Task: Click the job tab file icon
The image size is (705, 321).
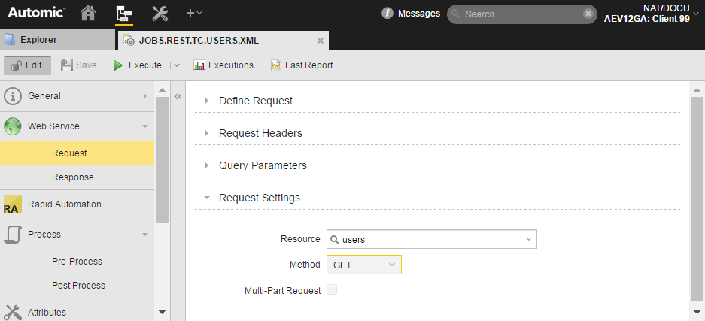Action: pos(129,41)
